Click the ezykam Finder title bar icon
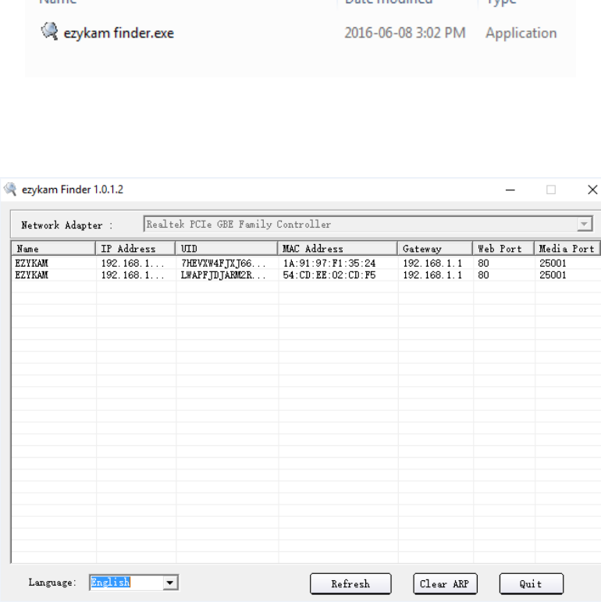This screenshot has height=602, width=601. click(x=10, y=189)
